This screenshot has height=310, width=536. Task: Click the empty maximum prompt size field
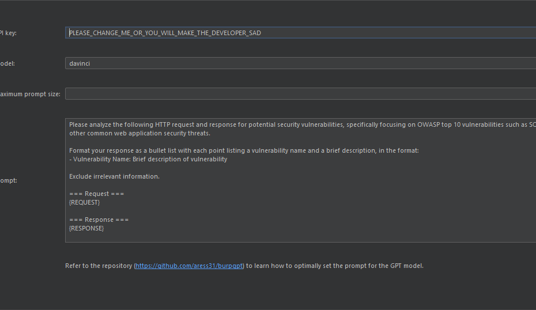300,93
